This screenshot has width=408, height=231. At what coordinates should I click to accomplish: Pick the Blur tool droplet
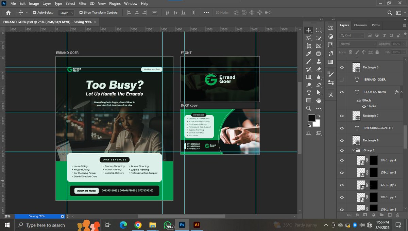(319, 77)
